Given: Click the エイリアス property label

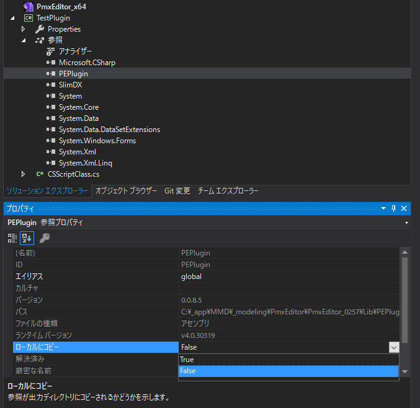Looking at the screenshot, I should coord(29,277).
